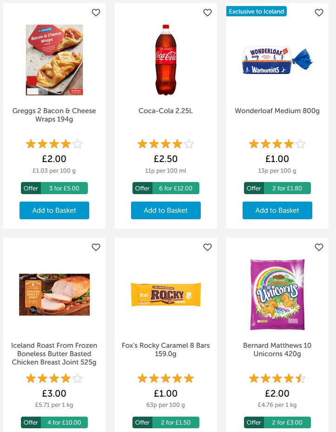Viewport: 336px width, 432px height.
Task: Click the star rating for Wonderloaf Medium
Action: [x=277, y=144]
